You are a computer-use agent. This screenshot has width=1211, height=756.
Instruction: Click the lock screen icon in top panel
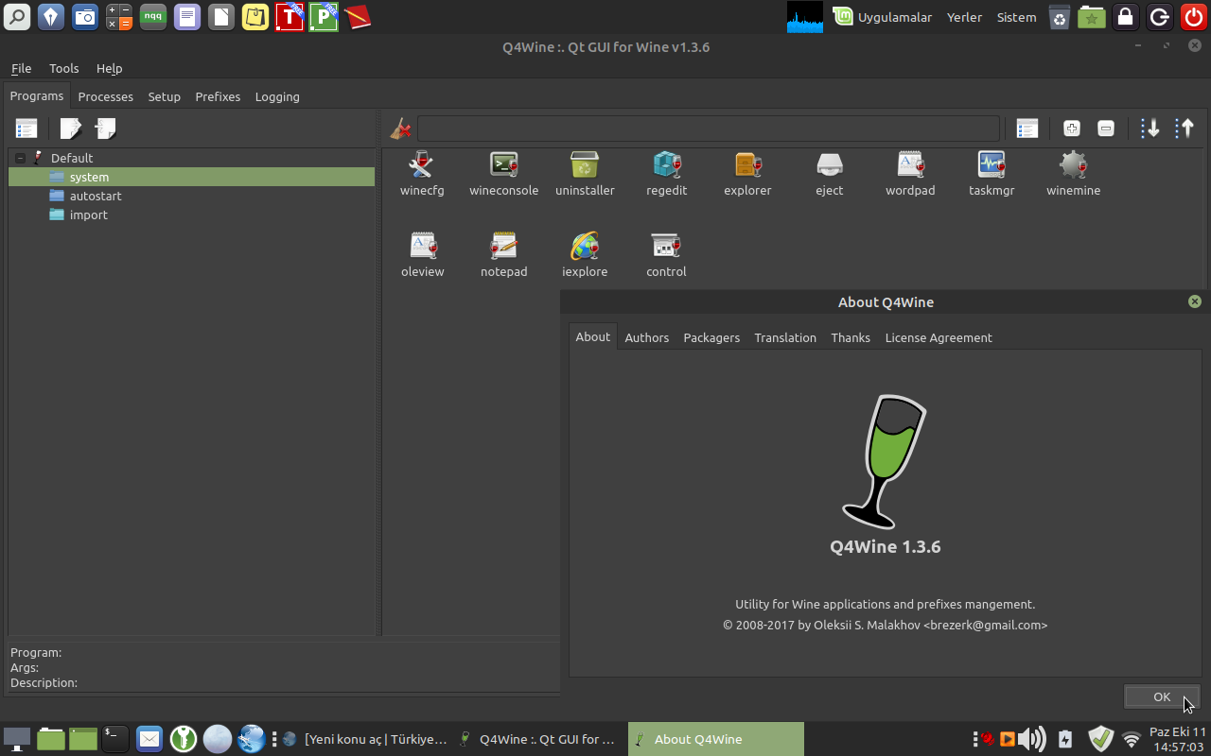click(1125, 16)
